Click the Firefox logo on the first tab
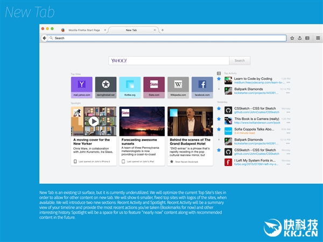This screenshot has height=242, width=323. (x=63, y=30)
